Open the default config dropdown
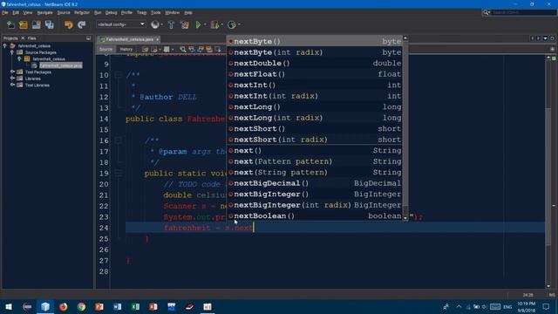Image resolution: width=558 pixels, height=314 pixels. 121,24
